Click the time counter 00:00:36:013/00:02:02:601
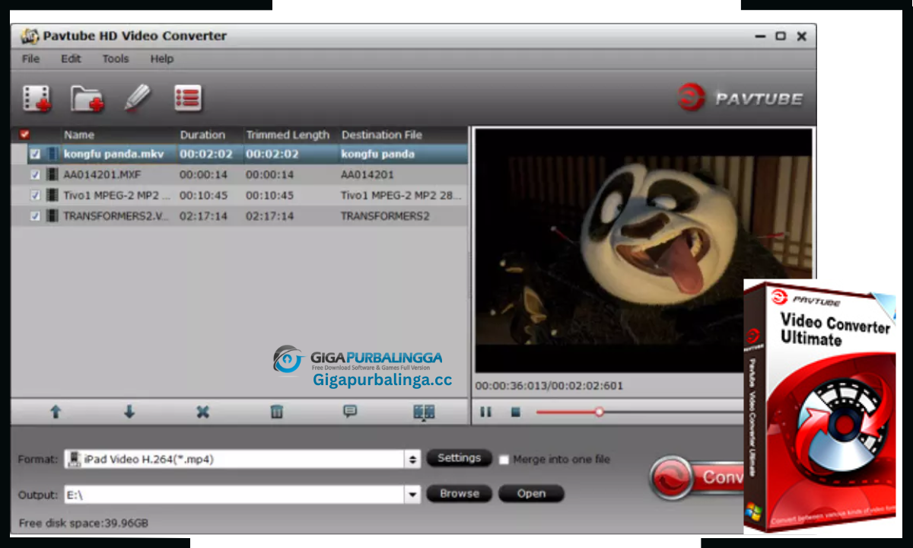 (x=549, y=386)
